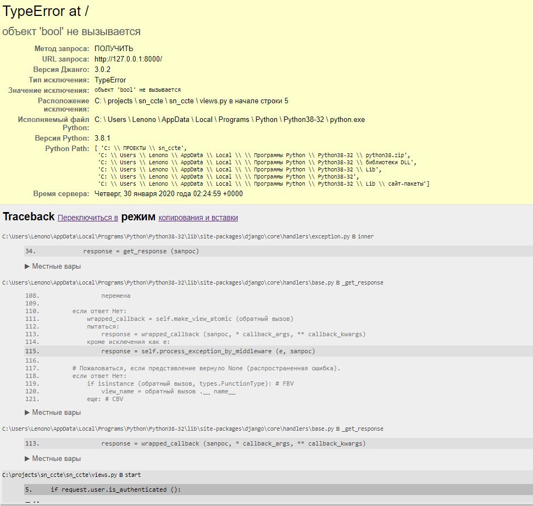The width and height of the screenshot is (533, 506).
Task: Click the python.exe executable path
Action: tap(230, 120)
